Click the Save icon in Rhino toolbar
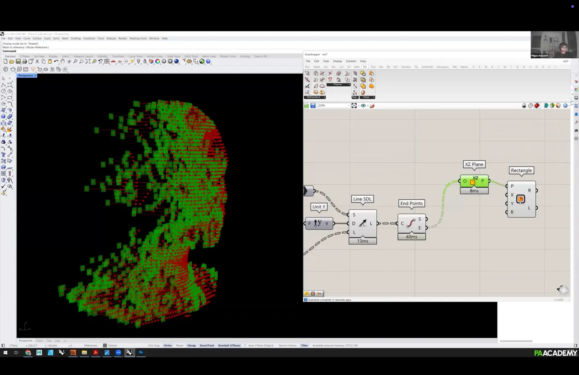The height and width of the screenshot is (375, 579). (x=18, y=62)
